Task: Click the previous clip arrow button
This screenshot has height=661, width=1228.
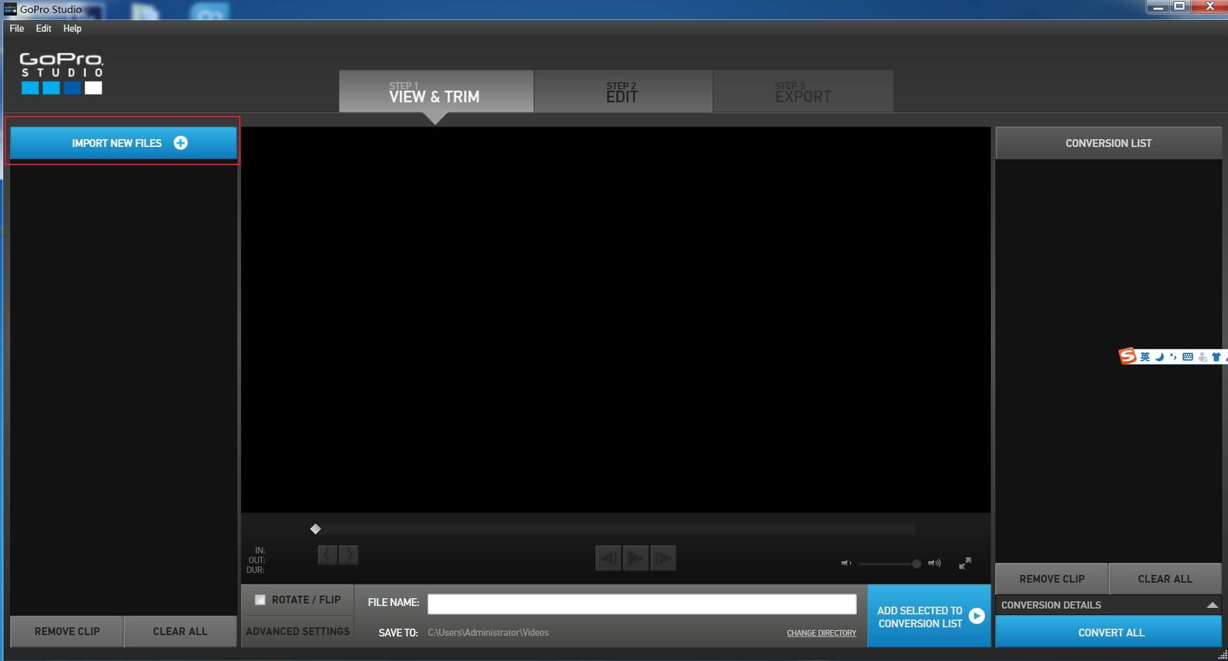Action: pyautogui.click(x=327, y=555)
